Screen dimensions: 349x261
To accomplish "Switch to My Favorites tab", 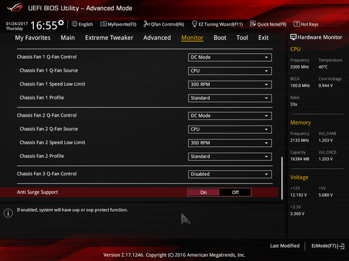I will 33,38.
